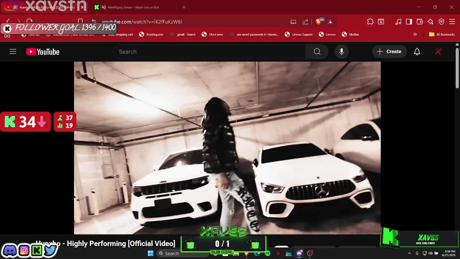This screenshot has height=259, width=460.
Task: Go forward with the browser forward arrow
Action: pyautogui.click(x=19, y=22)
